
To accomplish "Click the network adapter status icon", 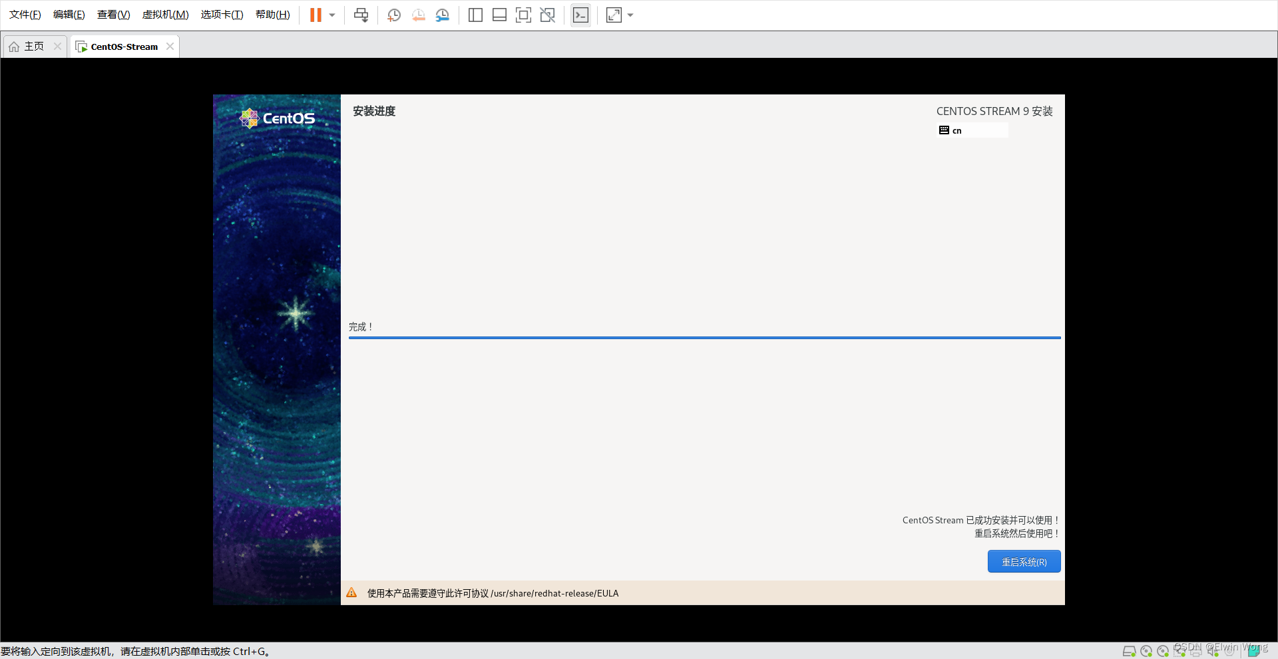I will pos(1179,651).
